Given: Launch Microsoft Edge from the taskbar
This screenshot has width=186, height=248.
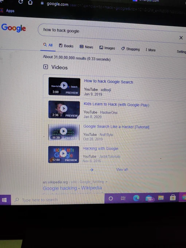Looking at the screenshot, I should pyautogui.click(x=136, y=198).
